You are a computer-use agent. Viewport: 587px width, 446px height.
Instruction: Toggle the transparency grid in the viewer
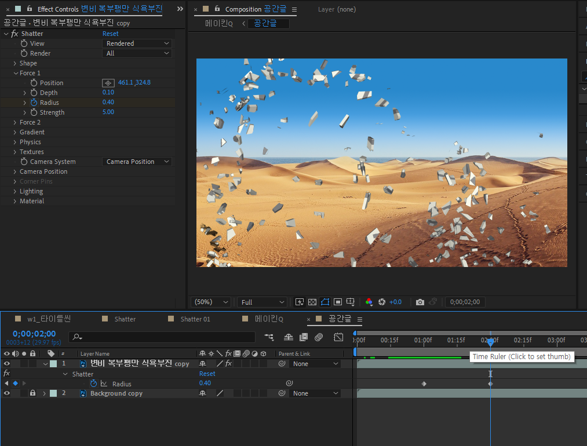pos(312,302)
